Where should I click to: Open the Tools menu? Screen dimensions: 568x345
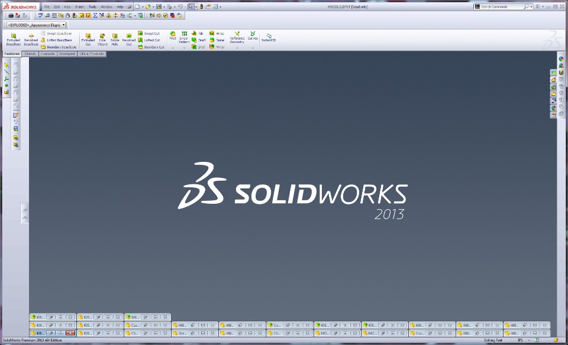point(92,7)
